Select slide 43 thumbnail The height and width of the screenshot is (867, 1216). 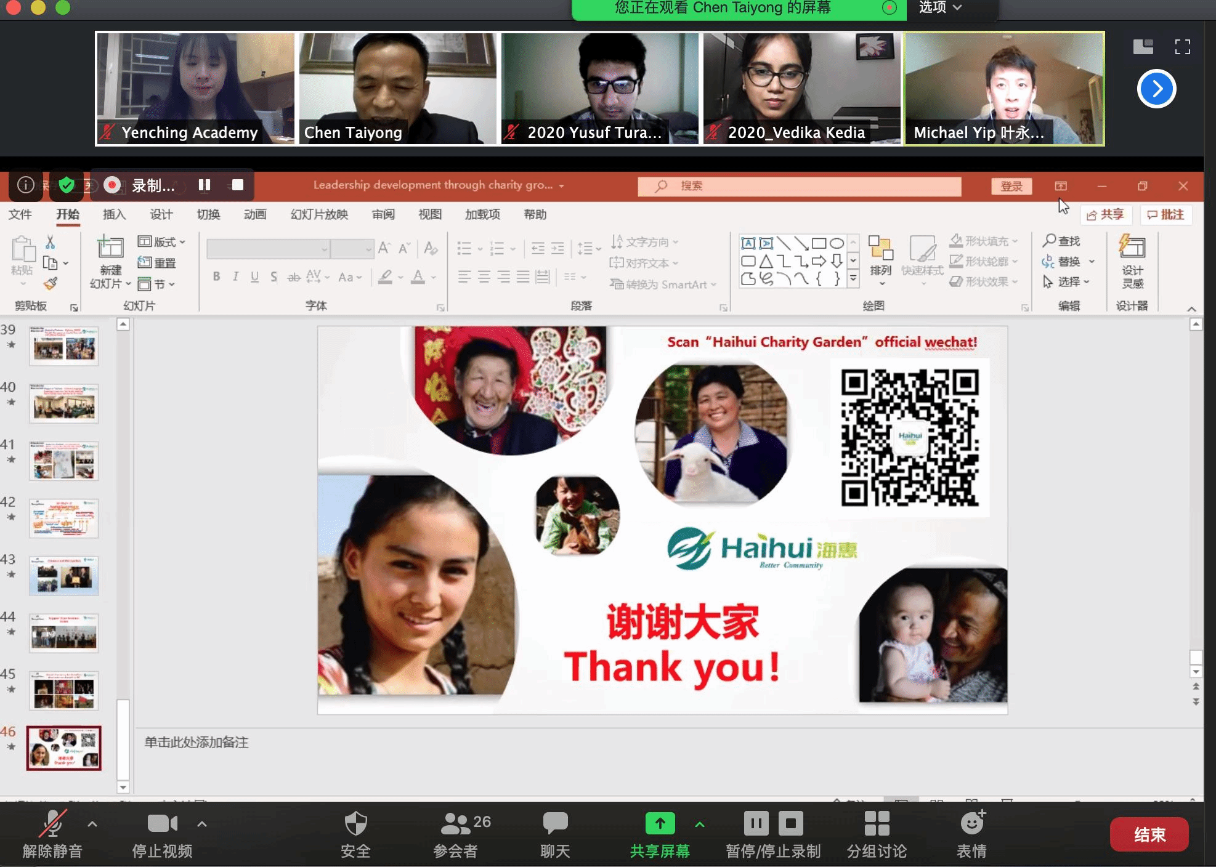63,576
